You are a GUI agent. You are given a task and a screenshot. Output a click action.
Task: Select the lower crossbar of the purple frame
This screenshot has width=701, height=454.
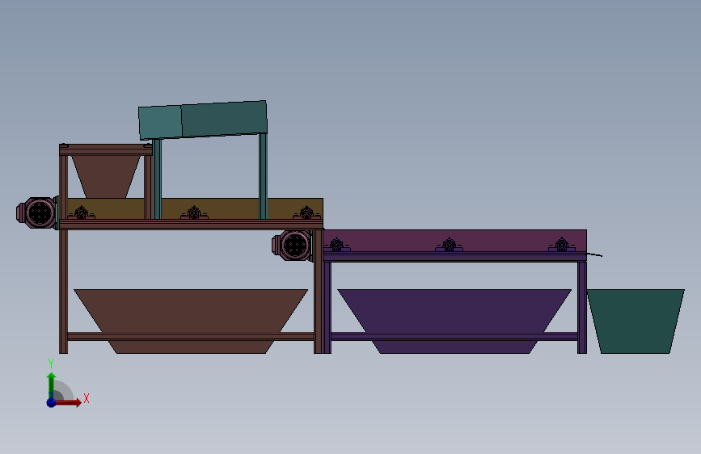(x=454, y=337)
